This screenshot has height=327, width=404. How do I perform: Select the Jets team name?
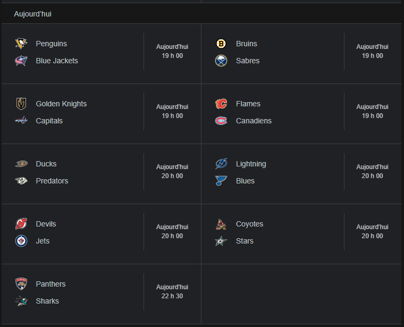43,241
